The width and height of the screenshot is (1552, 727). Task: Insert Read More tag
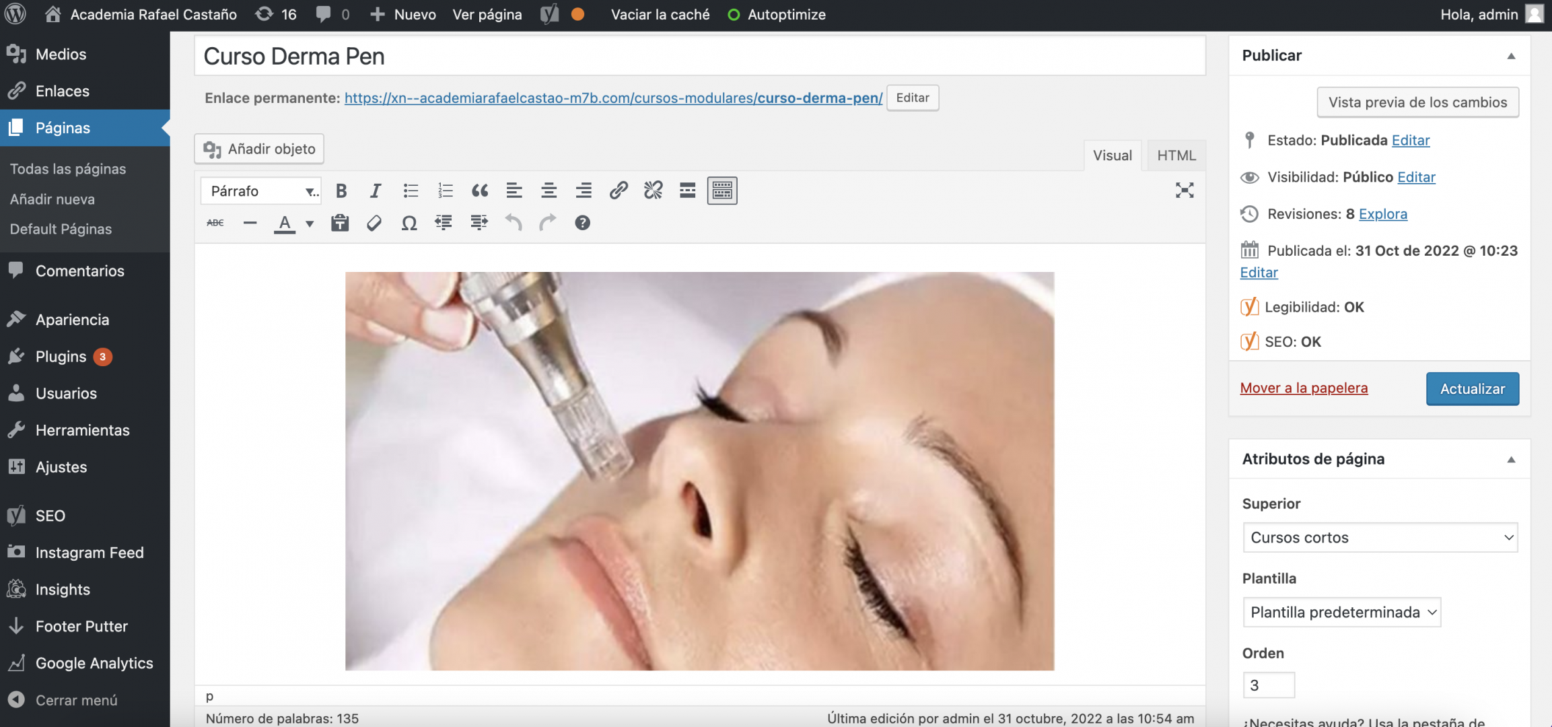[x=688, y=191]
